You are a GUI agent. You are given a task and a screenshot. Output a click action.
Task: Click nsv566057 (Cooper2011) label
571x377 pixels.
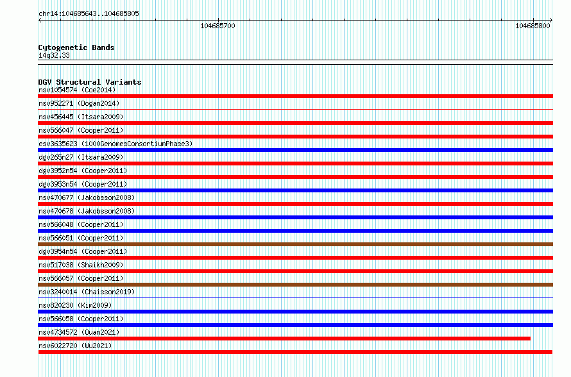tap(81, 278)
